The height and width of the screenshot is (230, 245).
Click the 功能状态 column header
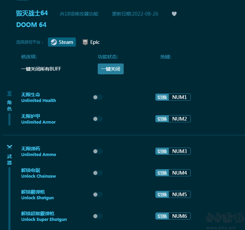(x=108, y=57)
